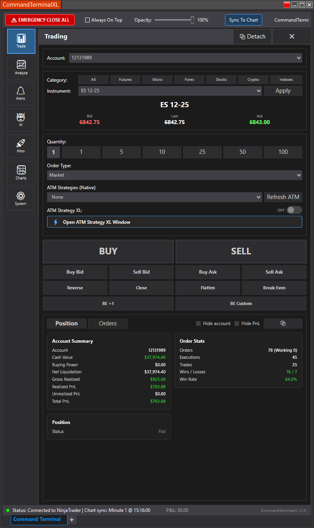Open the Trade panel icon in sidebar
Viewport: 314px width, 528px height.
[21, 41]
